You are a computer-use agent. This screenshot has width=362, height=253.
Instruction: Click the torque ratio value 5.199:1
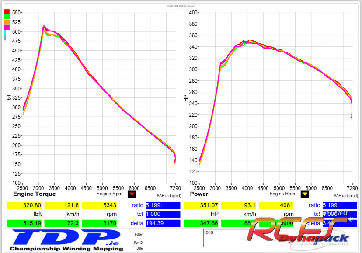163,205
